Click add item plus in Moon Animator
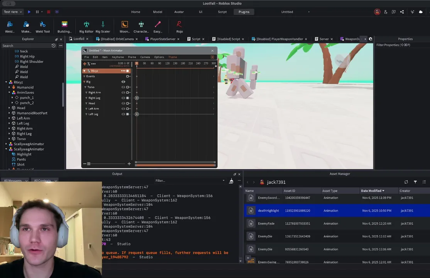Screen dimensions: 430x278 85,64
